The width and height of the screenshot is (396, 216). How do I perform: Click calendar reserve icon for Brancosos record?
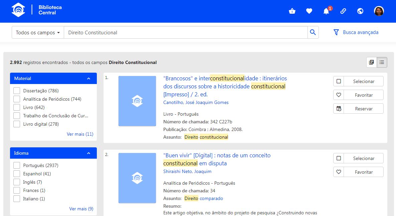[x=339, y=109]
